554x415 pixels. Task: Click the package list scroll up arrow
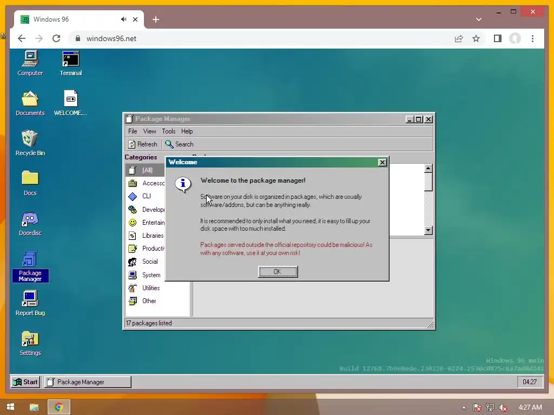click(428, 169)
